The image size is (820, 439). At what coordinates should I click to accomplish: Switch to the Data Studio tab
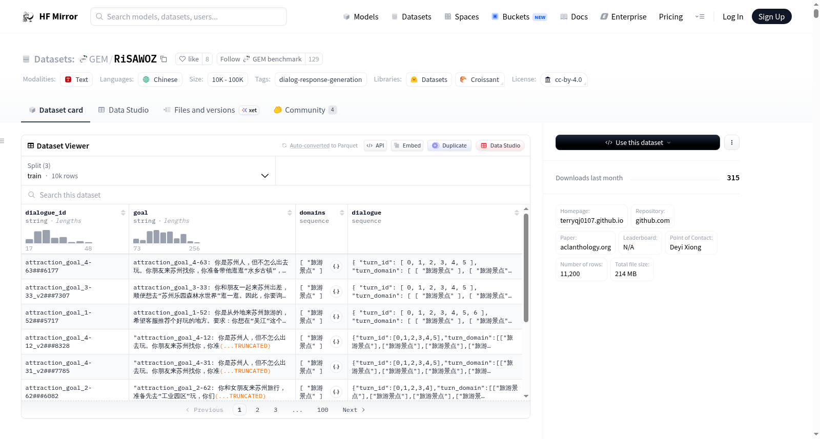point(123,110)
